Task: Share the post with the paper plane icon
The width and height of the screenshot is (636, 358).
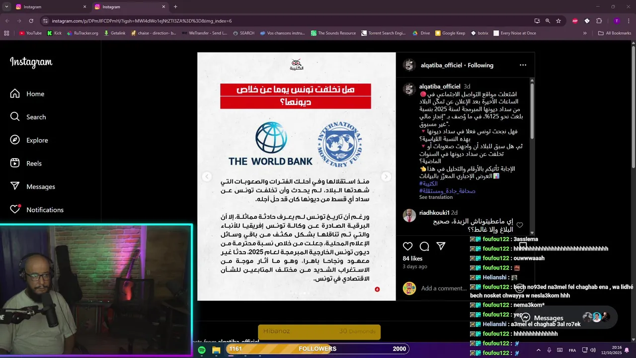Action: click(441, 246)
